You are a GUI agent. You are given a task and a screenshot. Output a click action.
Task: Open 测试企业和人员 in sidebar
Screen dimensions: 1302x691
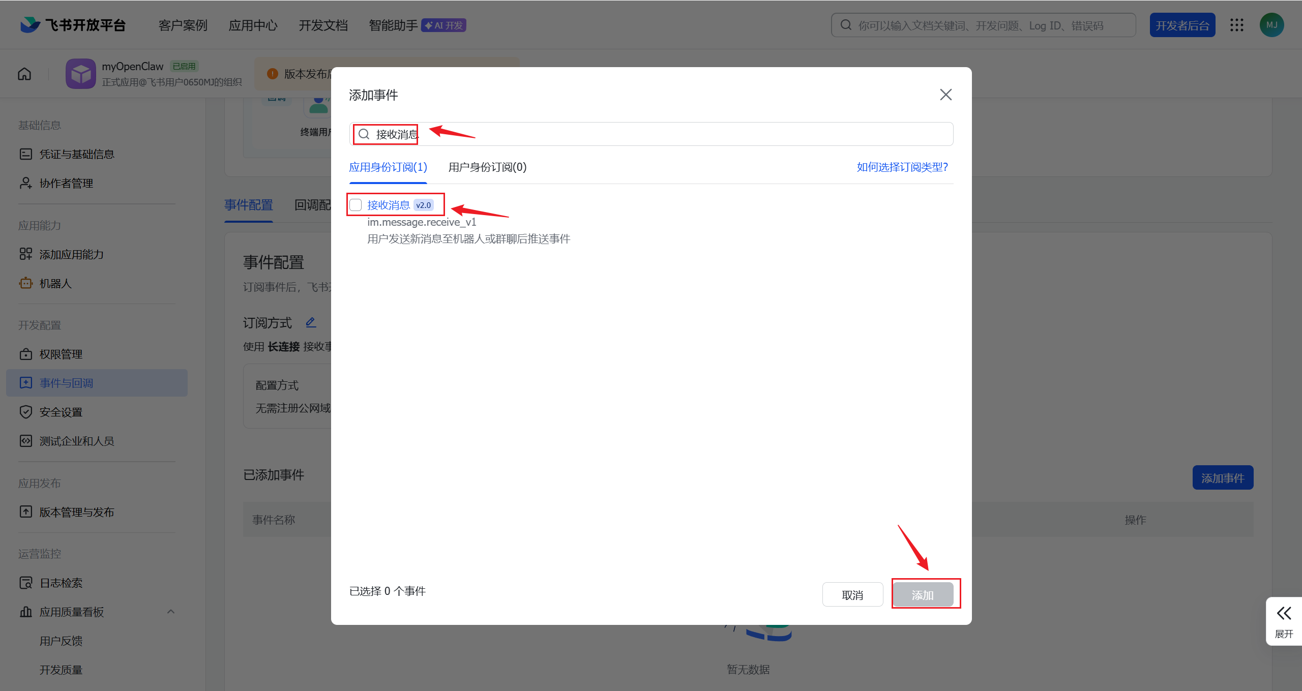77,441
